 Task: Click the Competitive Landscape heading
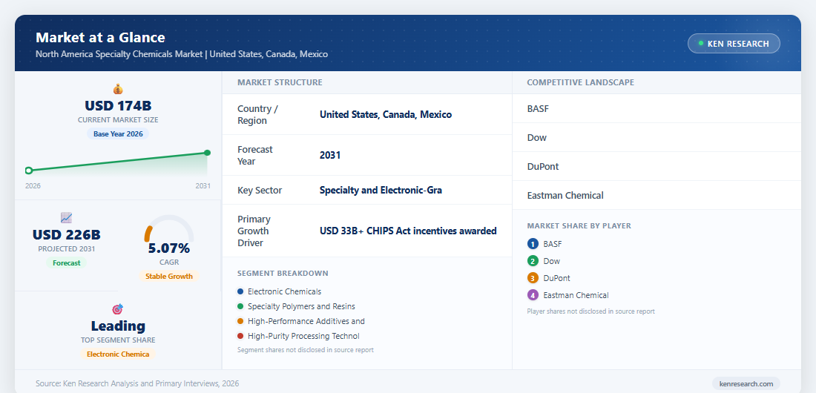coord(580,82)
